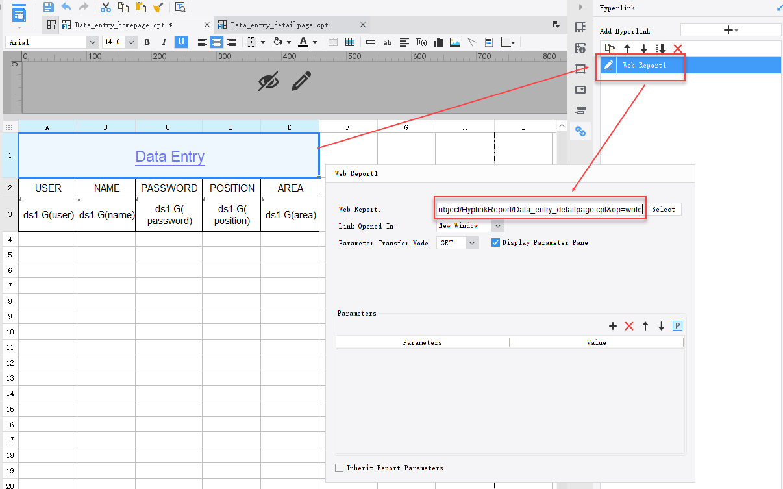Image resolution: width=783 pixels, height=489 pixels.
Task: Click the Web Report path input field
Action: click(x=540, y=209)
